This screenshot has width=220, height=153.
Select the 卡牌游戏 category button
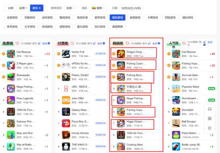pyautogui.click(x=153, y=18)
